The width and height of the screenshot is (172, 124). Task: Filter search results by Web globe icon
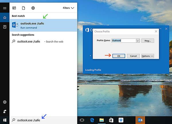33,8
